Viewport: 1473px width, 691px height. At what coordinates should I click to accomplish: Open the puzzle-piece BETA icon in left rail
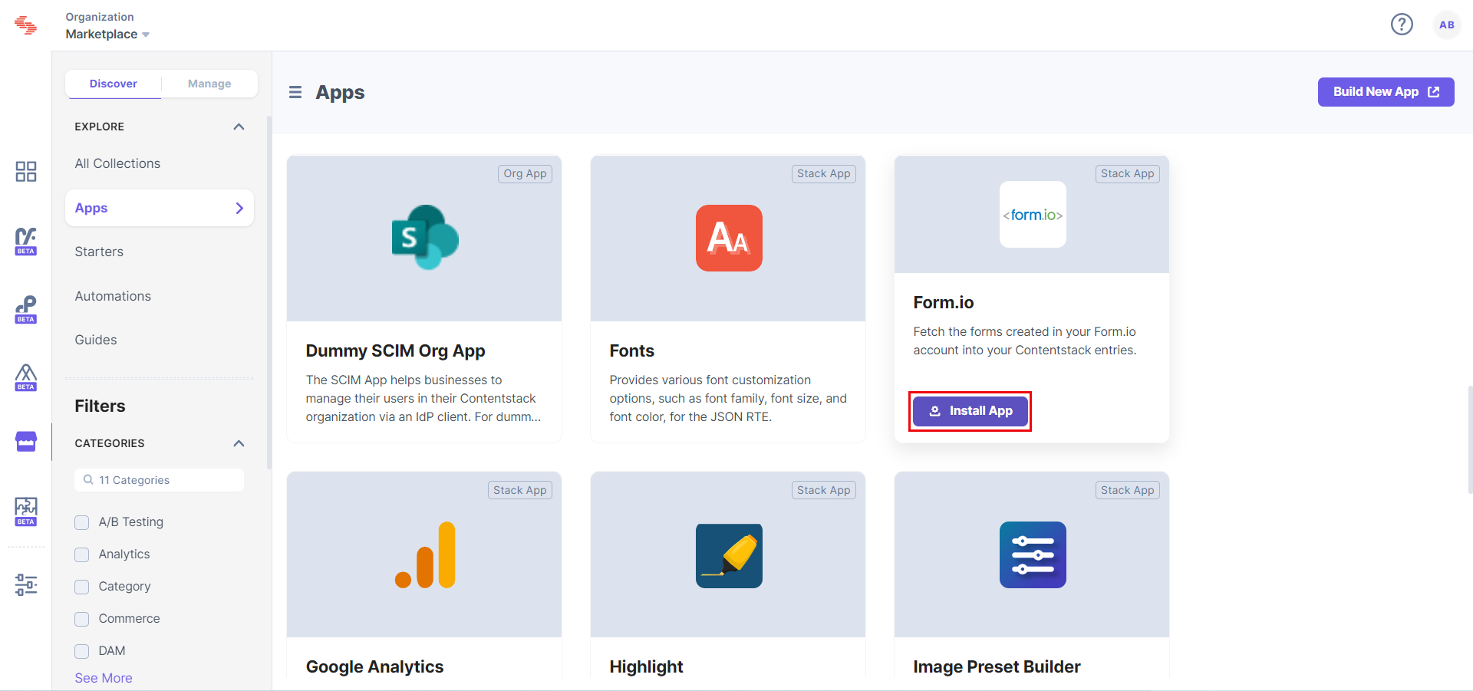click(x=26, y=511)
